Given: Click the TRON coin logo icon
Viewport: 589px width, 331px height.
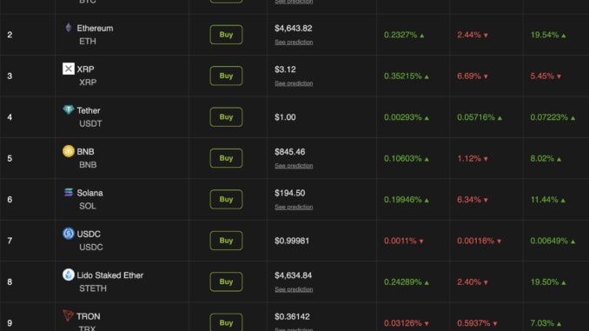Looking at the screenshot, I should [68, 315].
